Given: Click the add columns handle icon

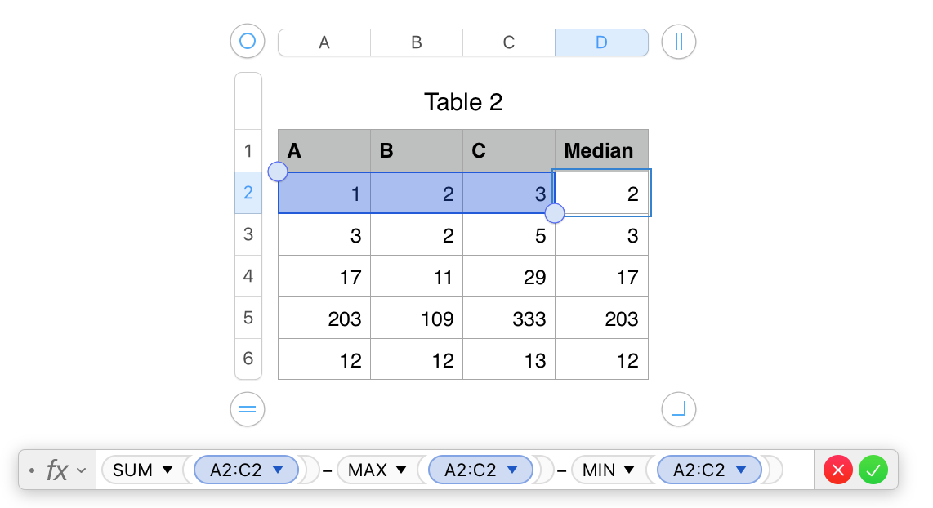Looking at the screenshot, I should pos(678,42).
